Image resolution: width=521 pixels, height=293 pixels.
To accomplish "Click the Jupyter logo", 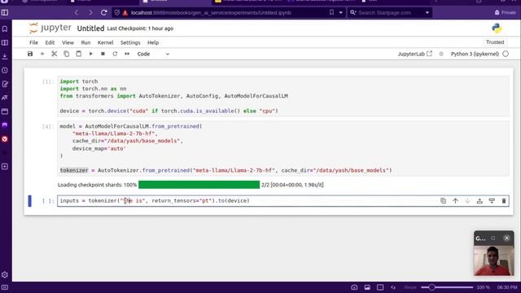I will click(50, 28).
